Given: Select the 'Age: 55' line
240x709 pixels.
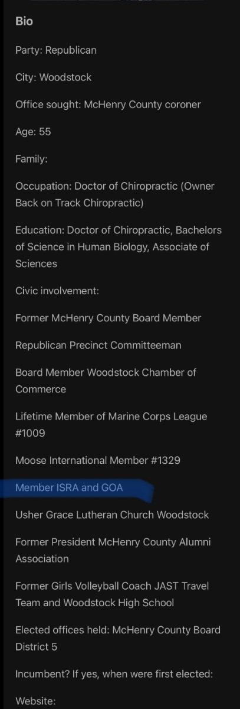Looking at the screenshot, I should click(x=33, y=132).
